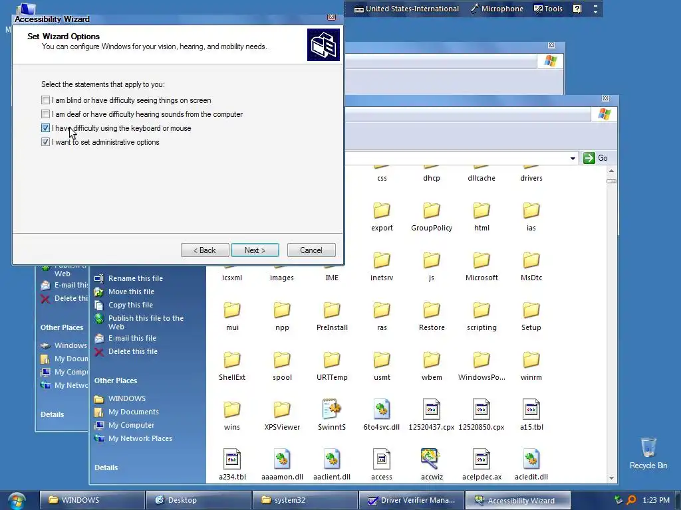
Task: Check the deaf or difficulty hearing option
Action: [x=46, y=114]
